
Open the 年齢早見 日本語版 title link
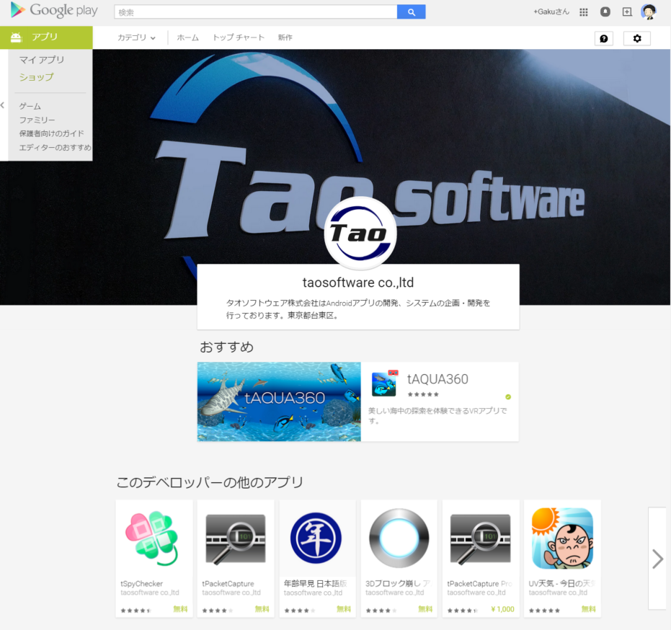point(316,583)
